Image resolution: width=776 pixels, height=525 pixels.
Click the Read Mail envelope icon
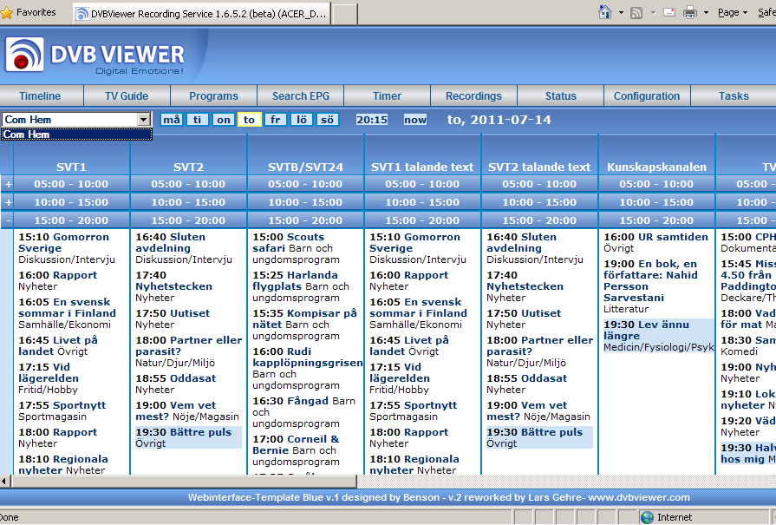click(669, 12)
